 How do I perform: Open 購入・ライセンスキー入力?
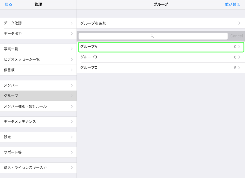click(x=38, y=168)
